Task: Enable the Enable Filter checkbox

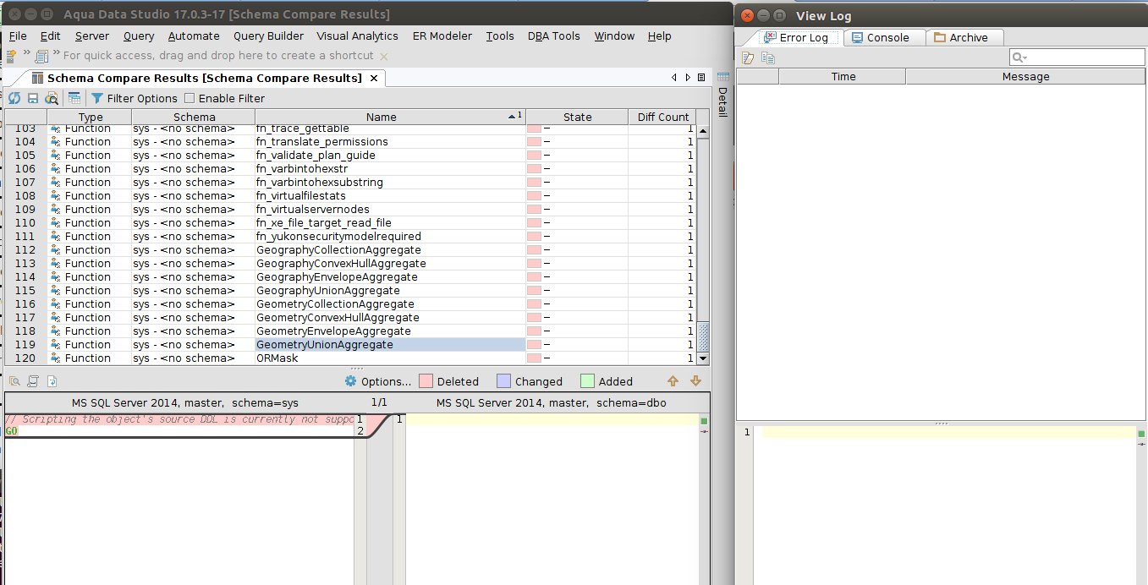Action: [x=190, y=98]
